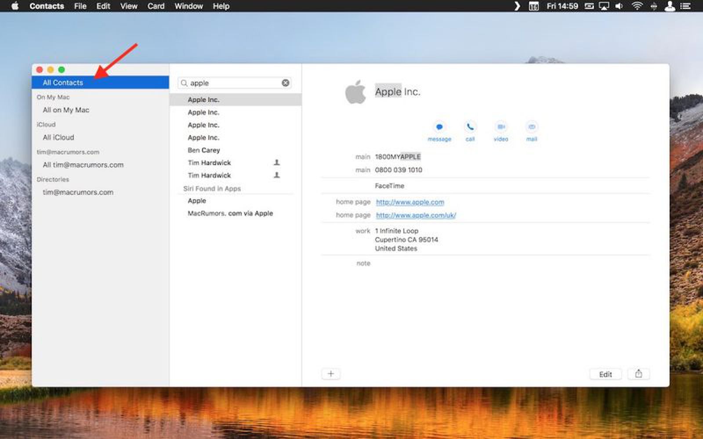
Task: Open the apple.com/uk home page link
Action: pyautogui.click(x=415, y=215)
